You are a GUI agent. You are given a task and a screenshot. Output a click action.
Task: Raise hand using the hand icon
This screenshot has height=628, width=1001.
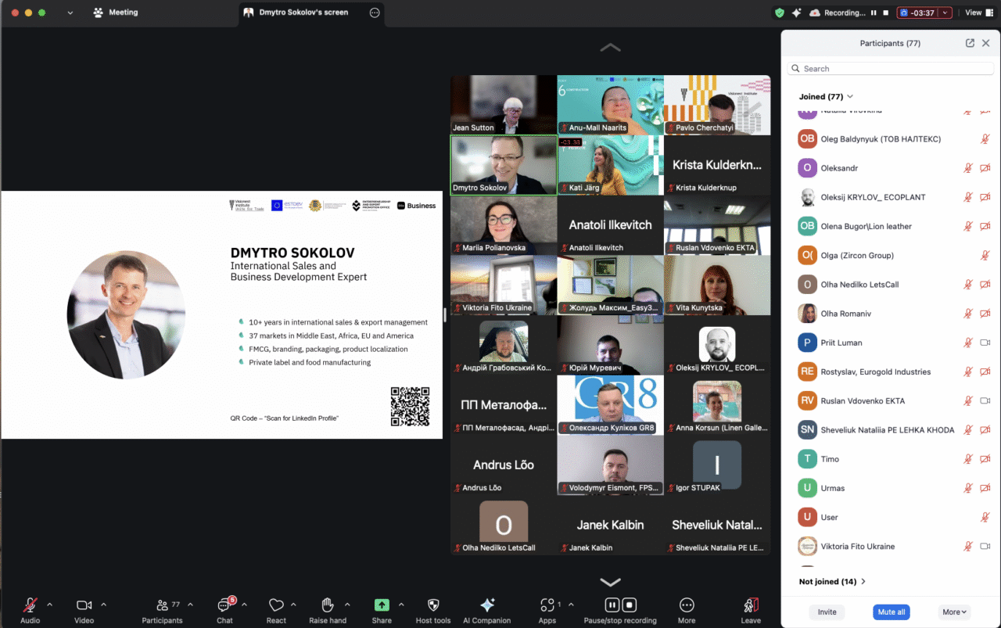pos(328,606)
